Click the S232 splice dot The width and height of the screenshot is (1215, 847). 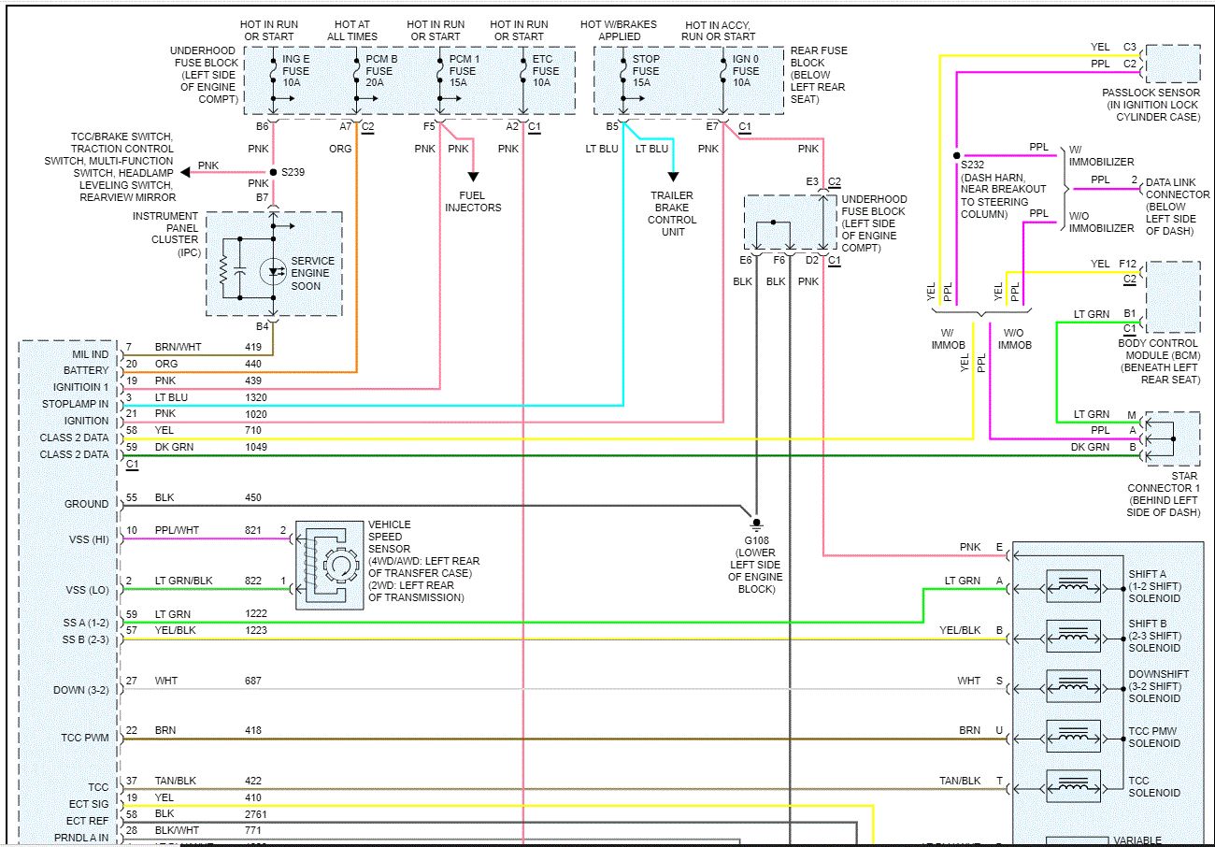[957, 155]
